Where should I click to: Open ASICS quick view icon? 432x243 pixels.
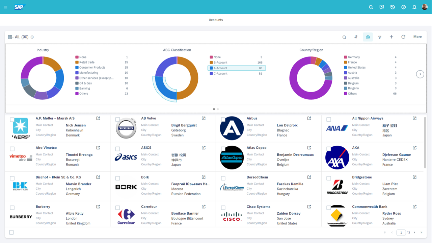[204, 148]
